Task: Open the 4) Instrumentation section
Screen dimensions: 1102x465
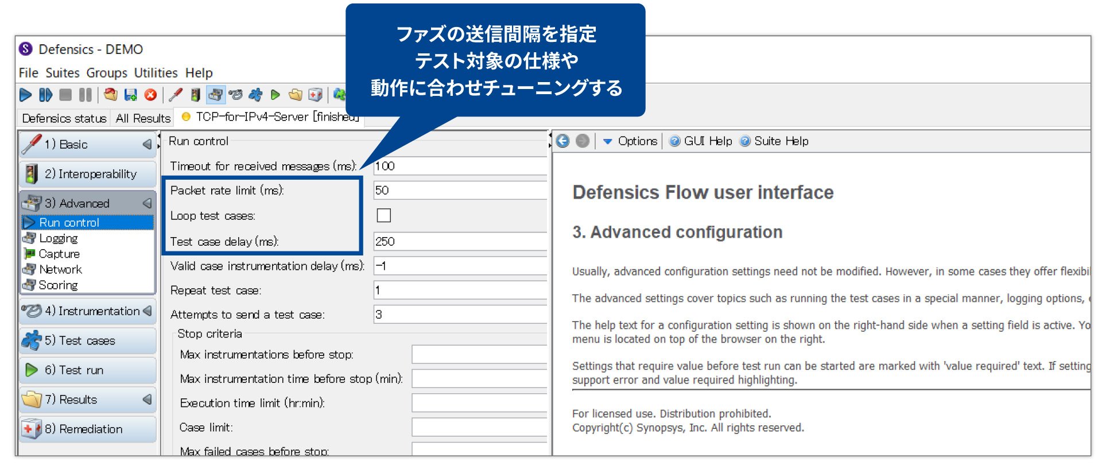Action: (x=87, y=311)
